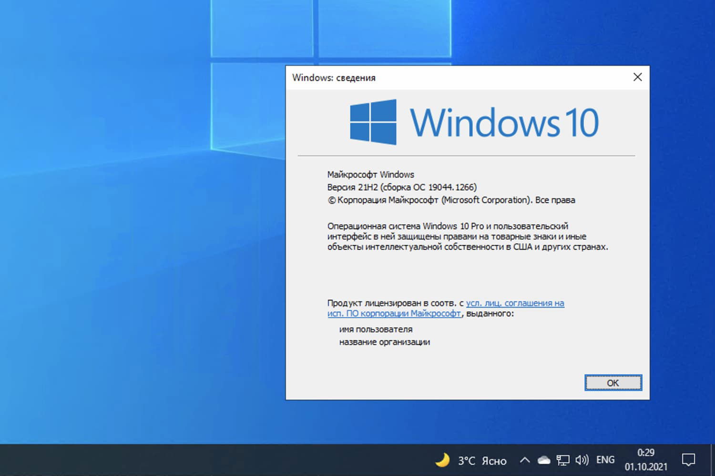Click the network status icon
This screenshot has height=476, width=715.
(x=564, y=460)
